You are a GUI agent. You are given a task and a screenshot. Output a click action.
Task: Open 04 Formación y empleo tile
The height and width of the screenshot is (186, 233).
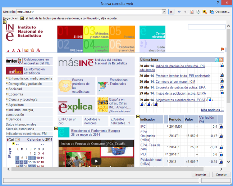(96, 46)
